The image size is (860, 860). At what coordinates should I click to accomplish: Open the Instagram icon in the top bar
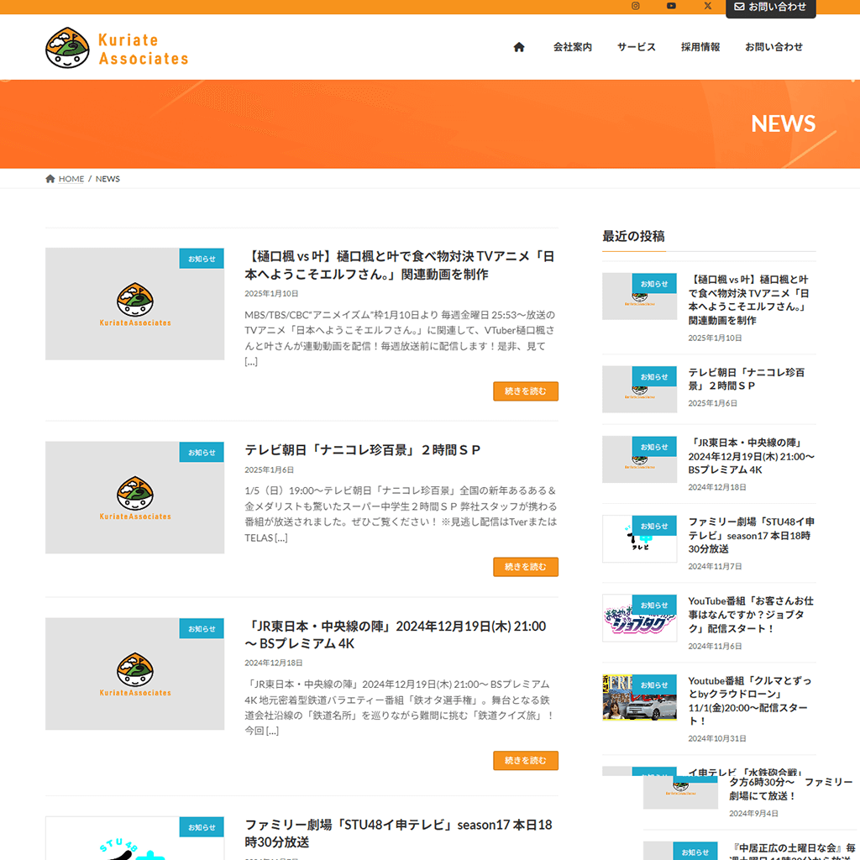[x=636, y=6]
